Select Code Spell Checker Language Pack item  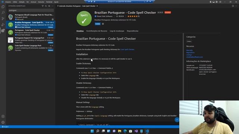coord(31,48)
